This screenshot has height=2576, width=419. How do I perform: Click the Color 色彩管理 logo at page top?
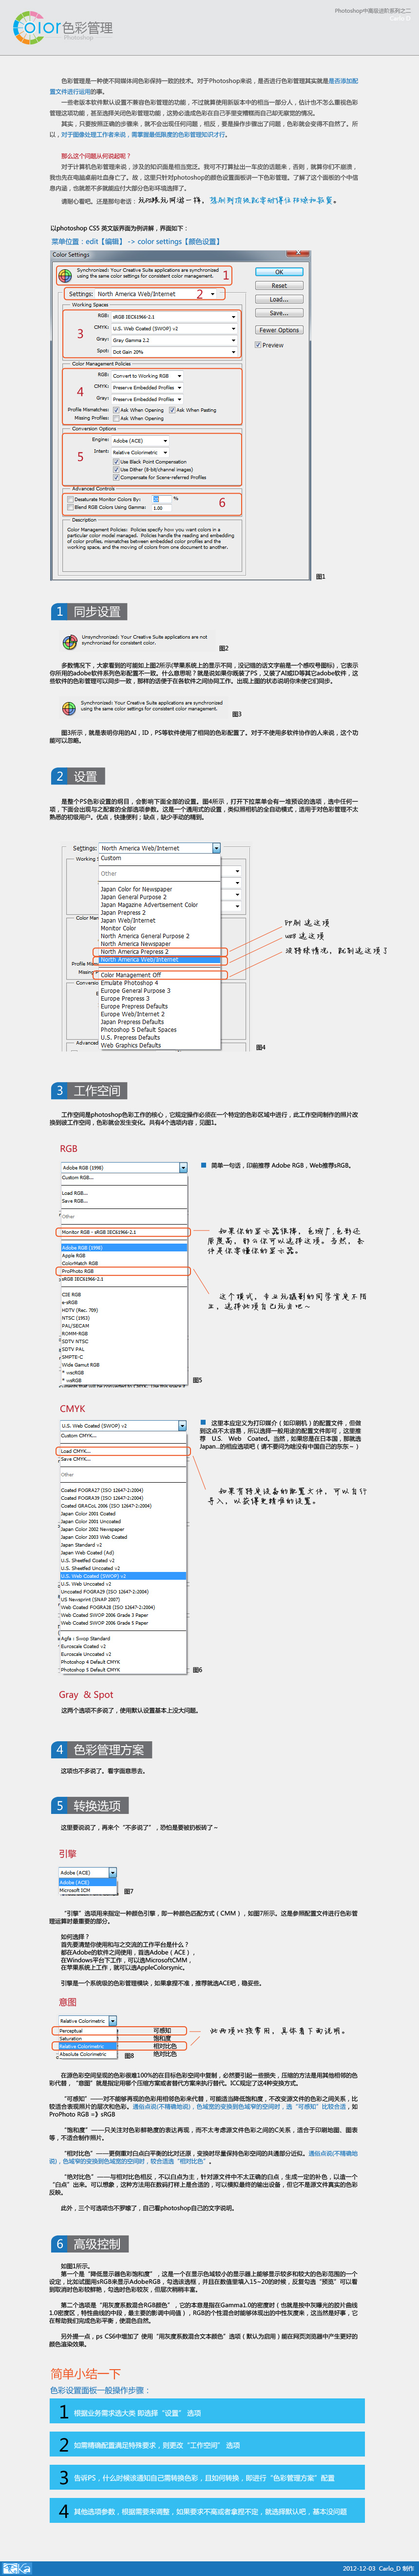[x=63, y=28]
